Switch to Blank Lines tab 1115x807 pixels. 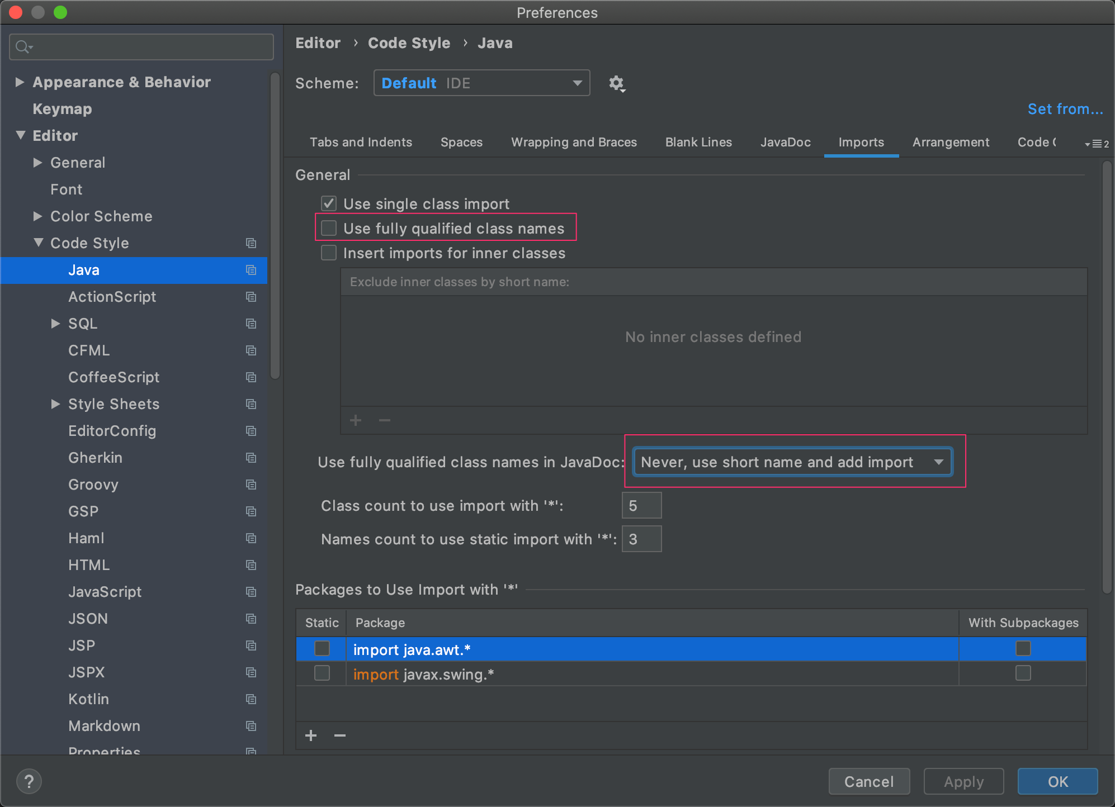pyautogui.click(x=698, y=143)
